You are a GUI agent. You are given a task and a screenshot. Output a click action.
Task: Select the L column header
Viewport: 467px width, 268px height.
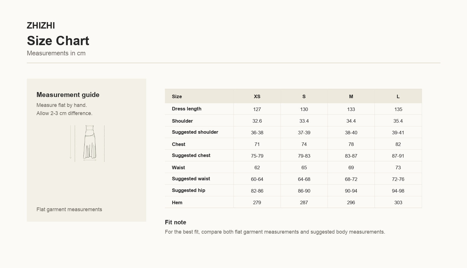398,96
